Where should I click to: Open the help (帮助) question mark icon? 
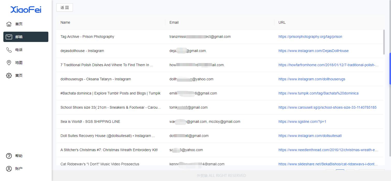click(x=9, y=156)
